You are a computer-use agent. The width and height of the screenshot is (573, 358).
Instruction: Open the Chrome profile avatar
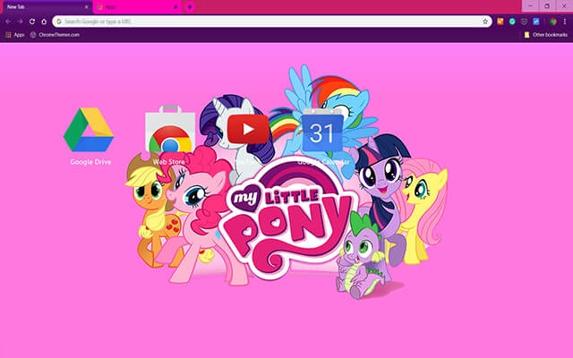tap(553, 21)
